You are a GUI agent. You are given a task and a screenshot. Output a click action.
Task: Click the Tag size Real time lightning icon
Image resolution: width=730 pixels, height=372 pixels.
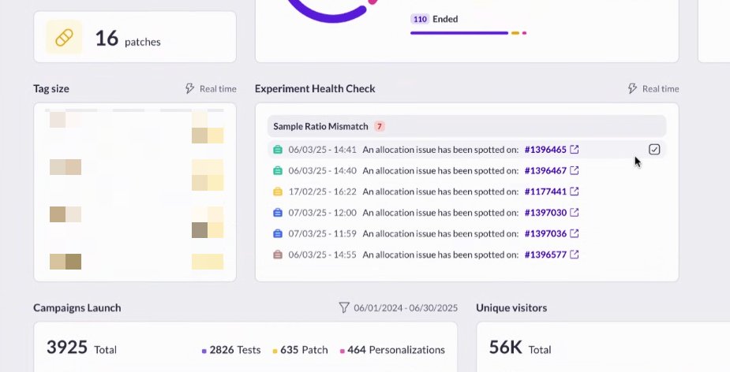[x=189, y=88]
